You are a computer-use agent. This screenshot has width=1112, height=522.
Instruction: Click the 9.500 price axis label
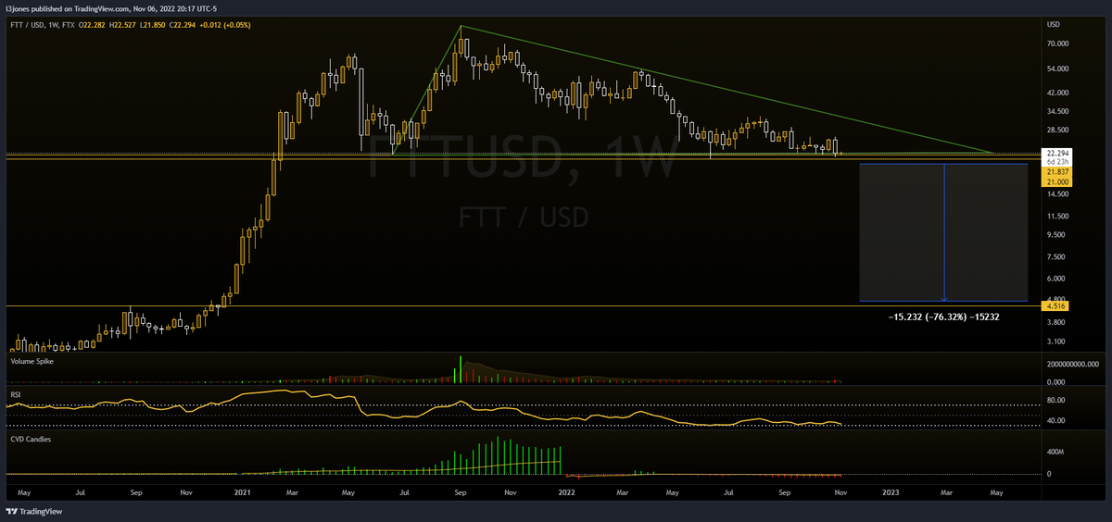(x=1055, y=235)
